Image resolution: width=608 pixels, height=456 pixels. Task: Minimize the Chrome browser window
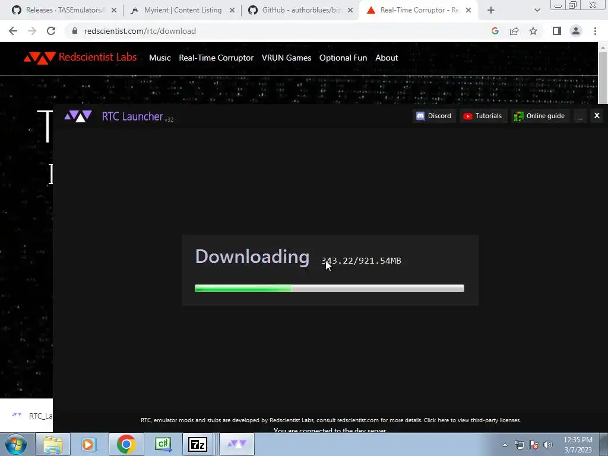[558, 5]
